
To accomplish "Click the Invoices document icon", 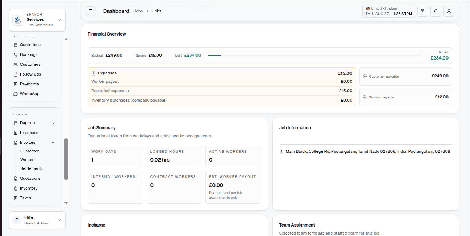I will point(16,143).
